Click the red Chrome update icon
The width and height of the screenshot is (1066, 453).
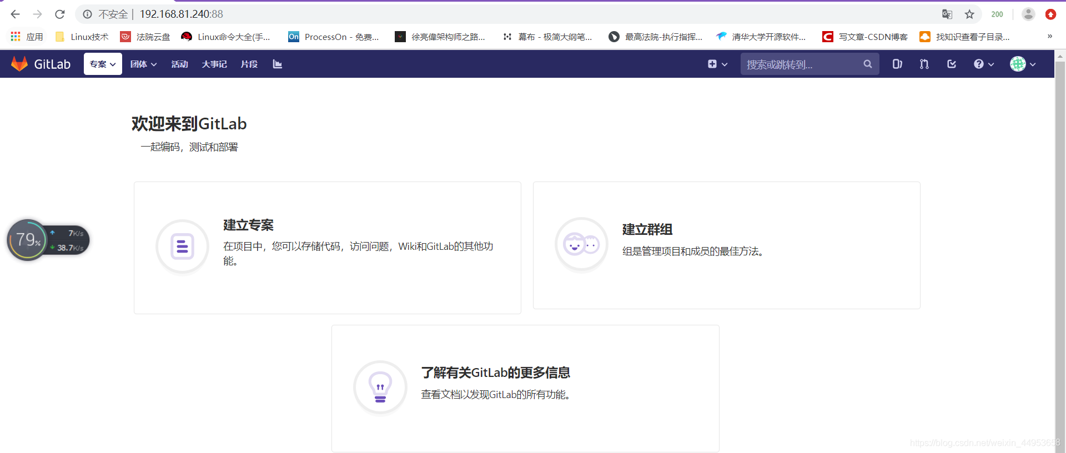tap(1050, 14)
